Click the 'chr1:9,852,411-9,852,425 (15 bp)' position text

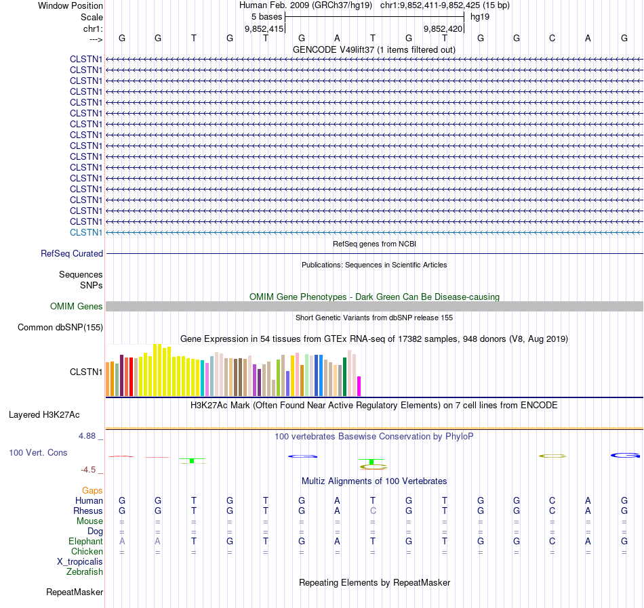pyautogui.click(x=445, y=5)
